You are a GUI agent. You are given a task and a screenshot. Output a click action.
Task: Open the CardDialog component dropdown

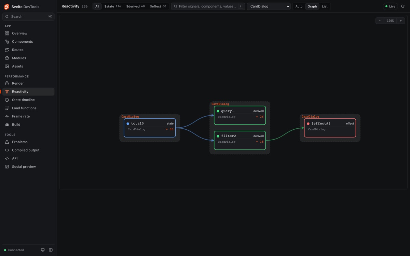pyautogui.click(x=269, y=6)
